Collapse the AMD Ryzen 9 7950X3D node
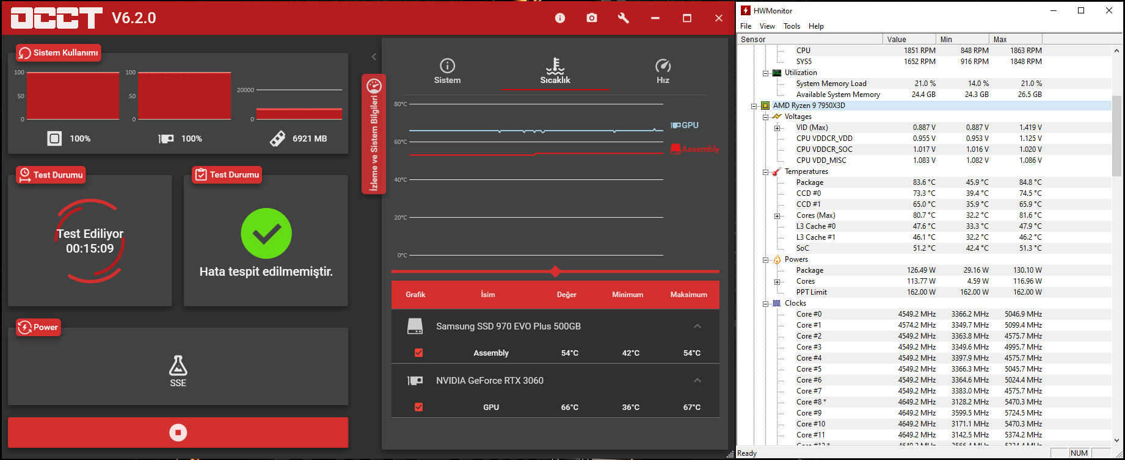Screen dimensions: 1125x460 point(754,106)
